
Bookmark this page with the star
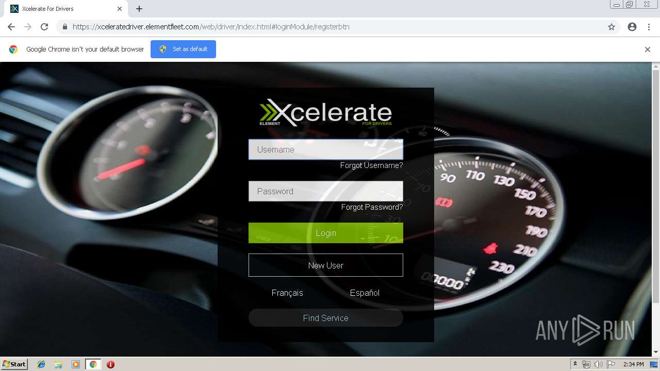pos(612,27)
